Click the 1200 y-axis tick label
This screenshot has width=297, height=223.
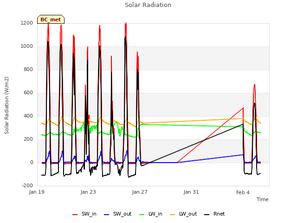(x=27, y=23)
